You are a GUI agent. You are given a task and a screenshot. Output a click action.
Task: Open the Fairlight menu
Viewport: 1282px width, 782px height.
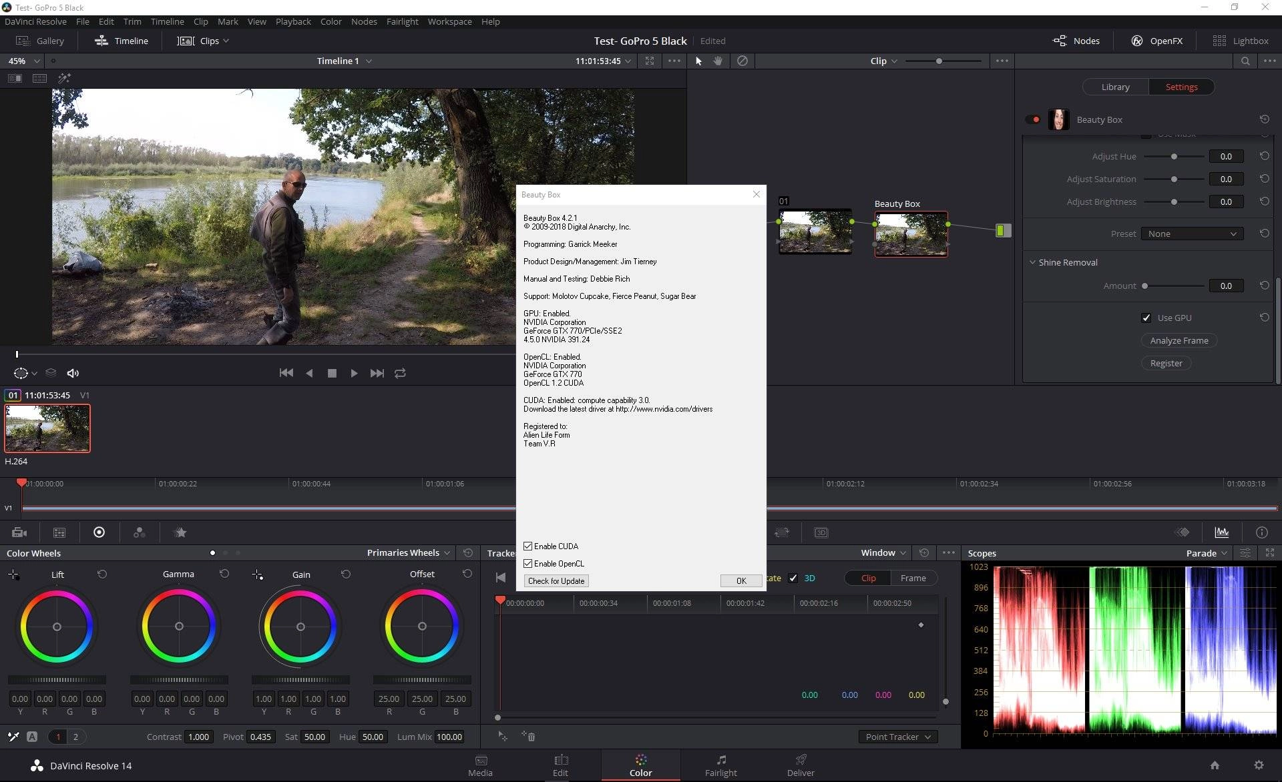click(402, 21)
